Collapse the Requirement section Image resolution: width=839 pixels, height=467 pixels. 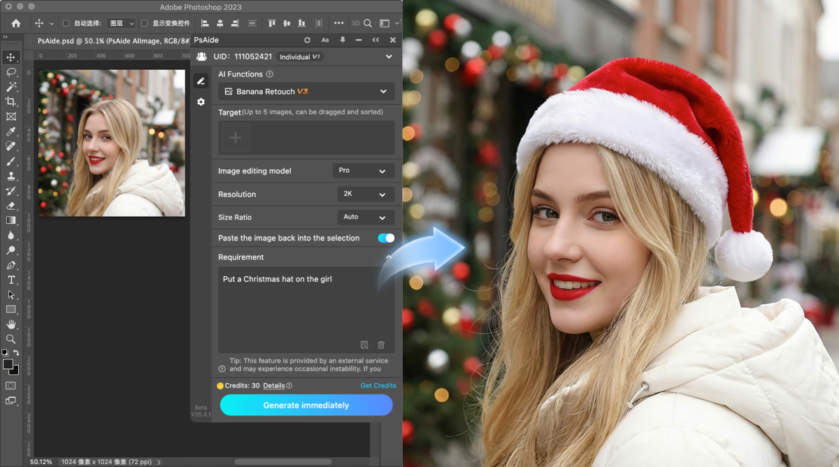pyautogui.click(x=389, y=257)
